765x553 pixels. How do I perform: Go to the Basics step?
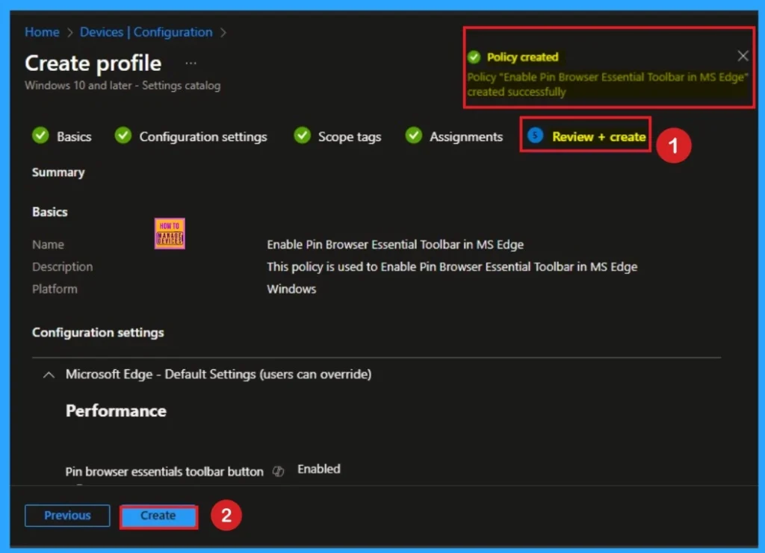[x=74, y=137]
